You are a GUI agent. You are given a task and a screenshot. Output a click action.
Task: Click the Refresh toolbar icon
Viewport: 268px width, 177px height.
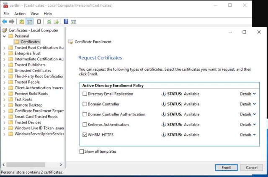click(x=49, y=21)
